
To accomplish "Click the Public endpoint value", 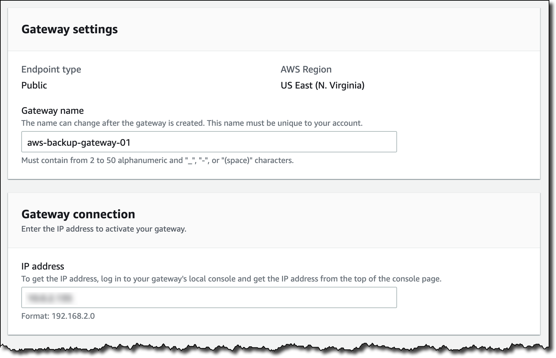I will click(x=34, y=85).
